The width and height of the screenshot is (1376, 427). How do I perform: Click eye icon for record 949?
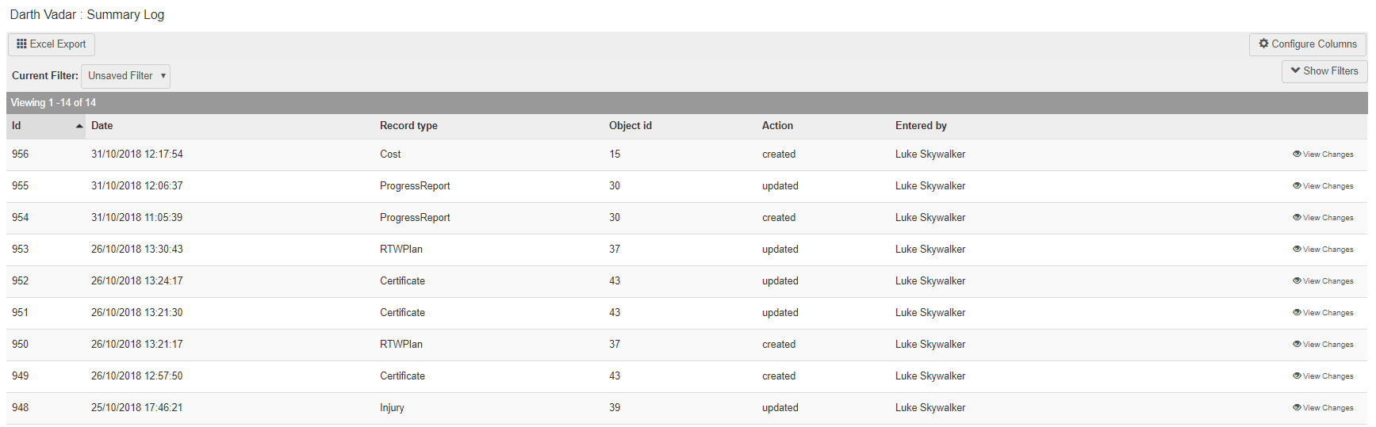(1297, 376)
